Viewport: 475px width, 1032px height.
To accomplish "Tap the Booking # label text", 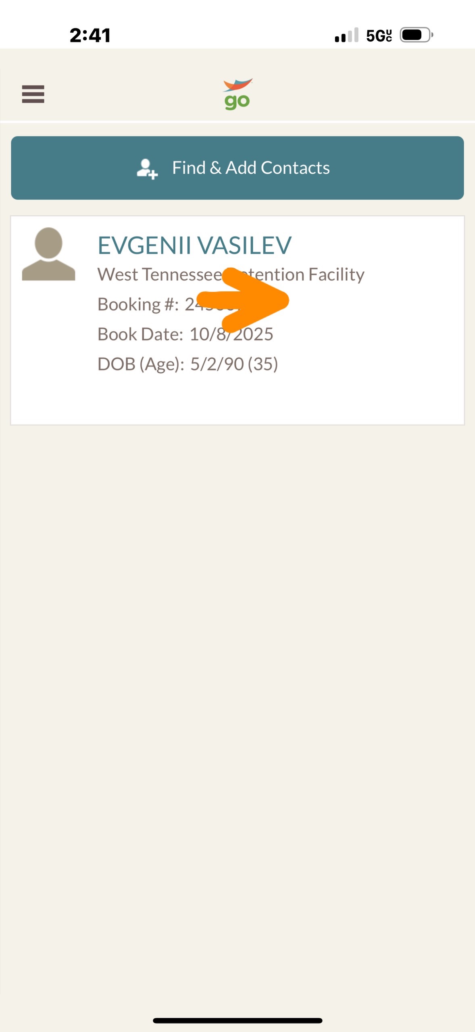I will click(138, 304).
